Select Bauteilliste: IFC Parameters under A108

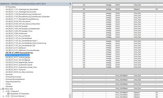tap(20, 94)
